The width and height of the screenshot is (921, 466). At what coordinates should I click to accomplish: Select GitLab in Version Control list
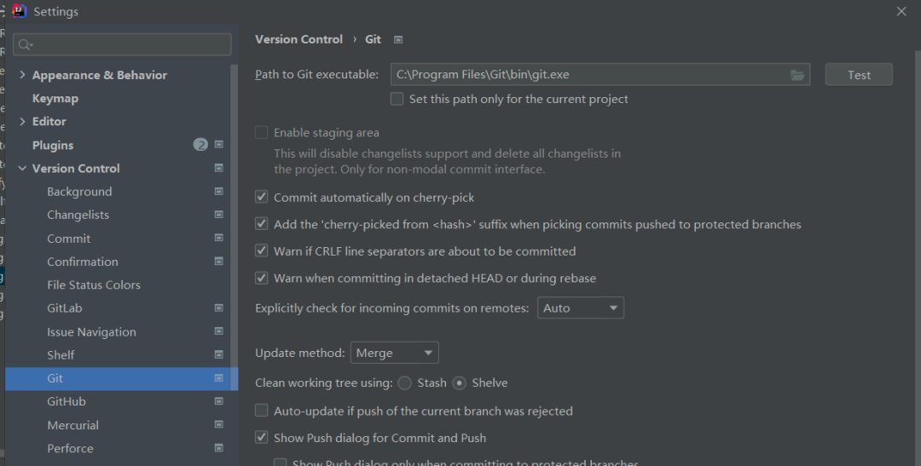coord(65,308)
